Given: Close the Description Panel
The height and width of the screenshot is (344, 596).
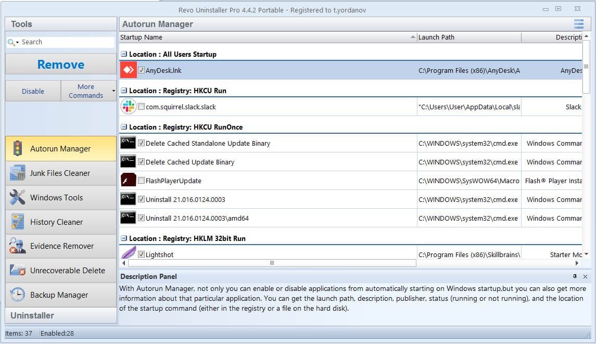Looking at the screenshot, I should tap(586, 276).
